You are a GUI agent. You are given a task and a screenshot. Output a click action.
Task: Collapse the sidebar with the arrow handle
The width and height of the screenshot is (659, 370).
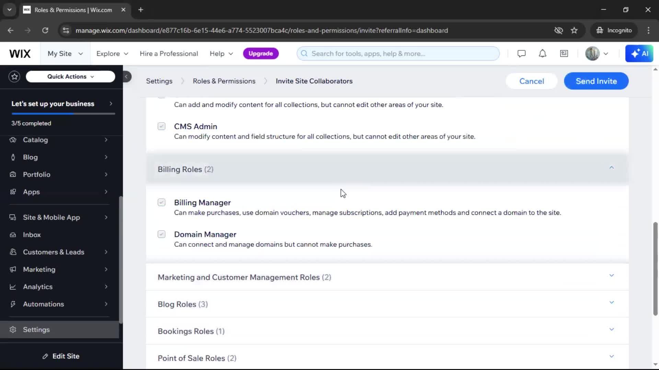coord(126,76)
